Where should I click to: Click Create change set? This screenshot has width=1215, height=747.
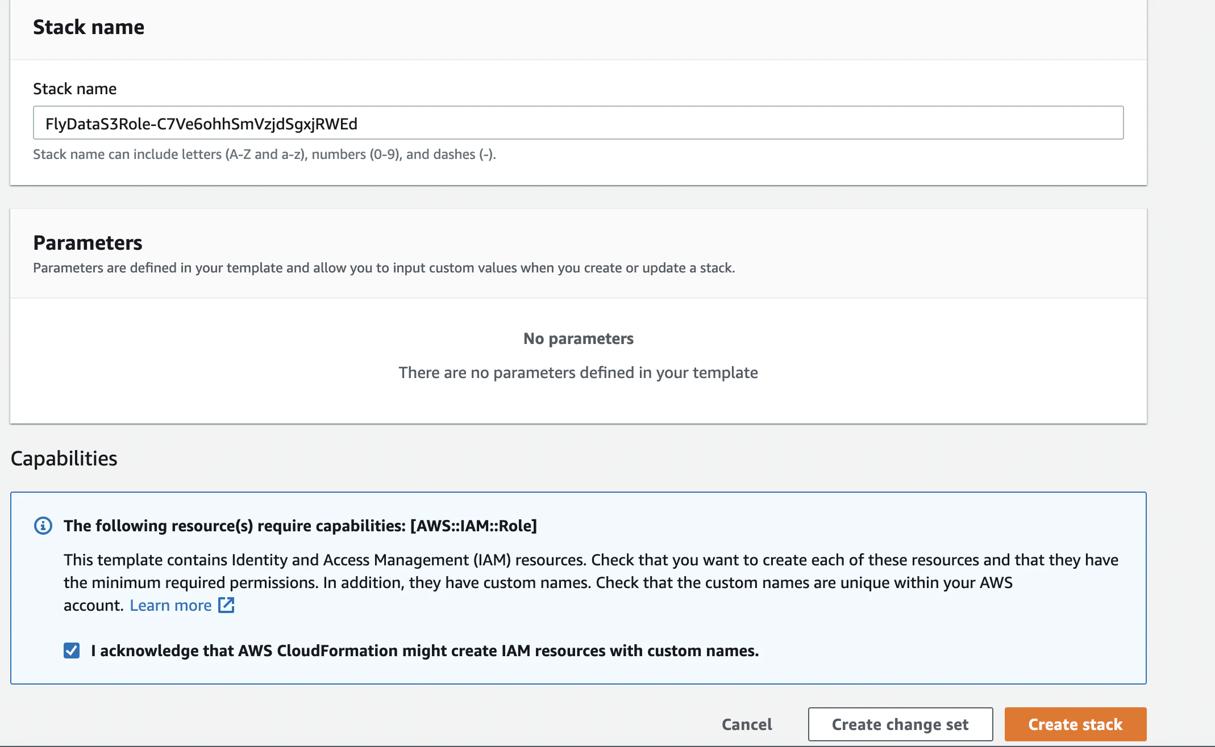tap(900, 724)
